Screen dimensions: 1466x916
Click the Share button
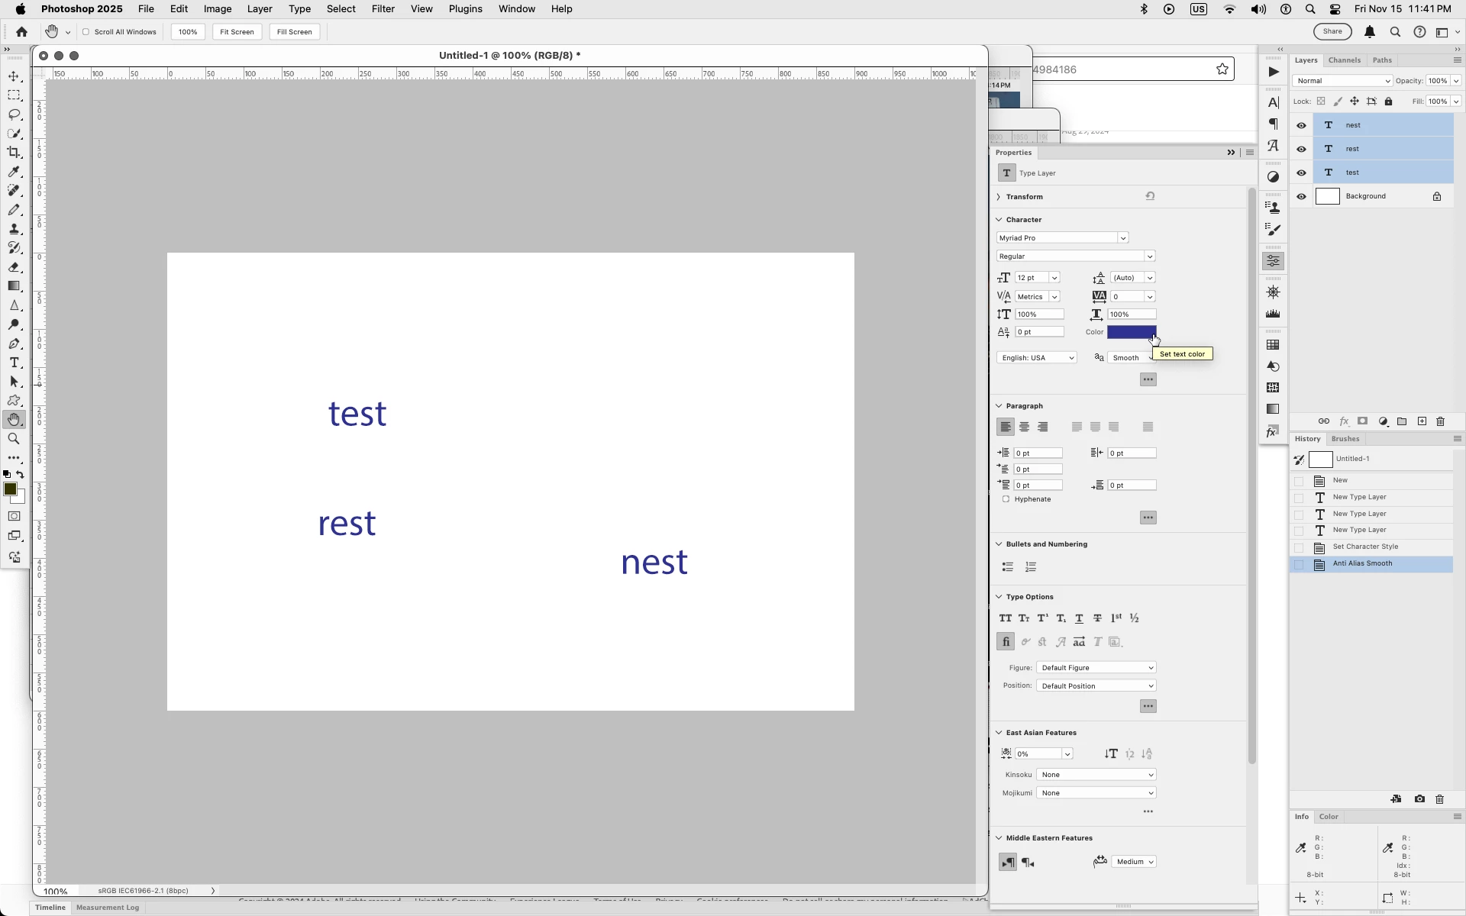coord(1332,32)
